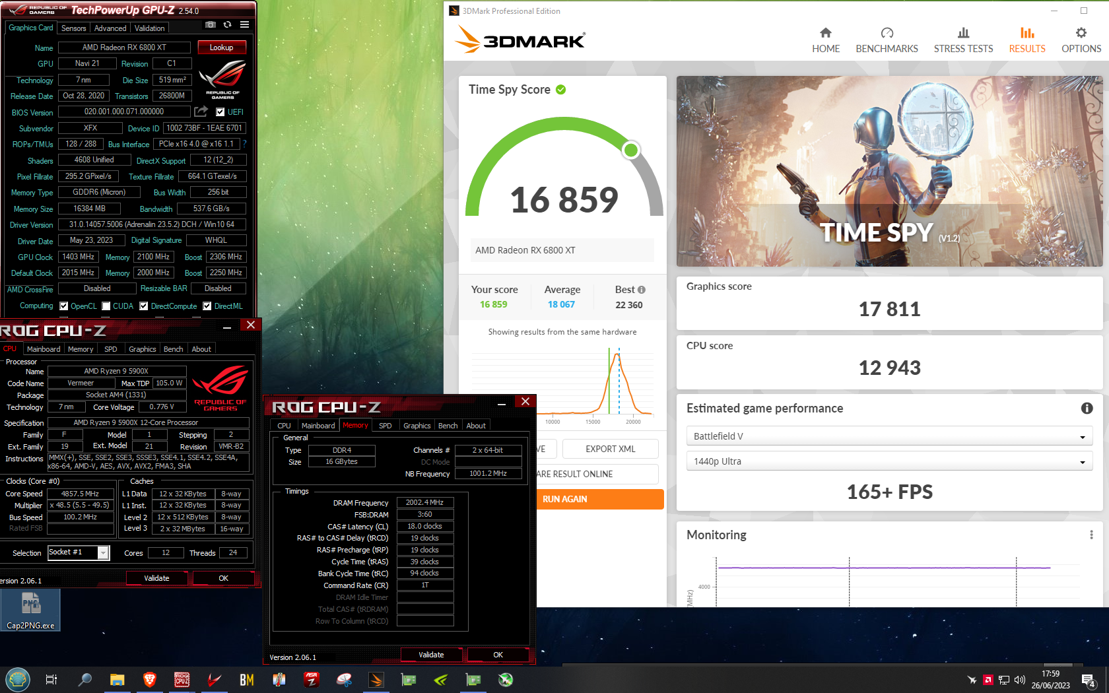Image resolution: width=1109 pixels, height=693 pixels.
Task: Click RUN AGAIN in 3DMark
Action: [599, 499]
